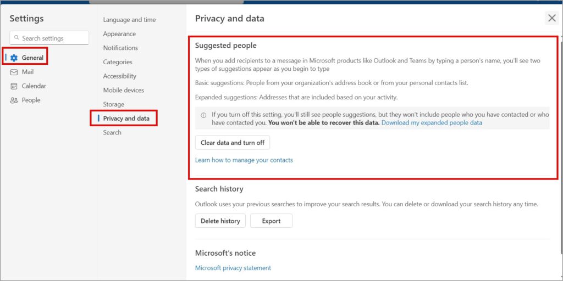
Task: Select the Appearance settings page
Action: pos(119,33)
